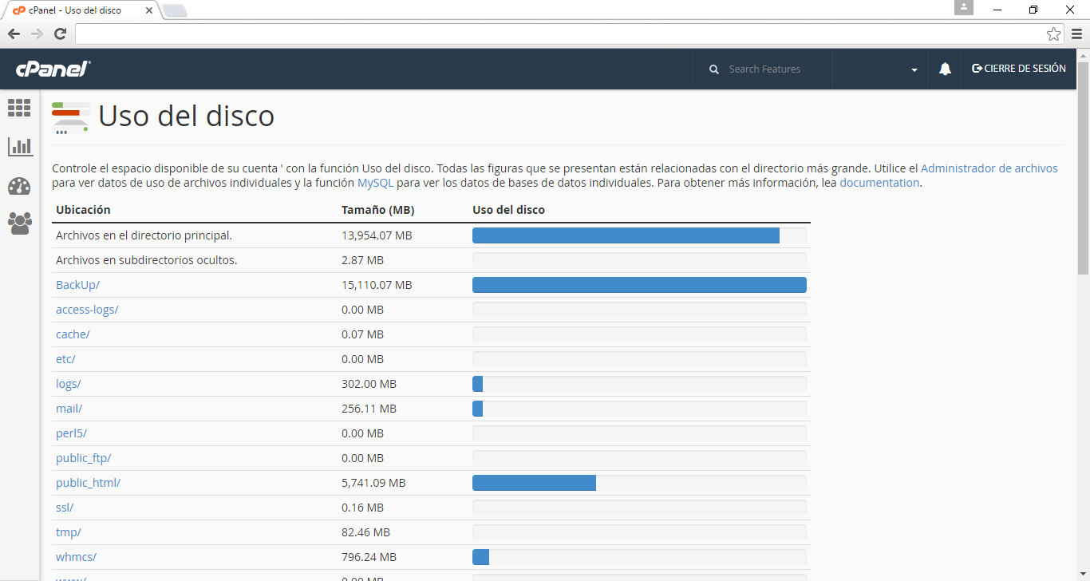Open the Chrome hamburger menu

[1077, 34]
